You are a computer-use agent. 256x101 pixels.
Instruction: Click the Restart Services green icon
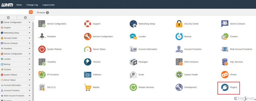click(x=133, y=87)
